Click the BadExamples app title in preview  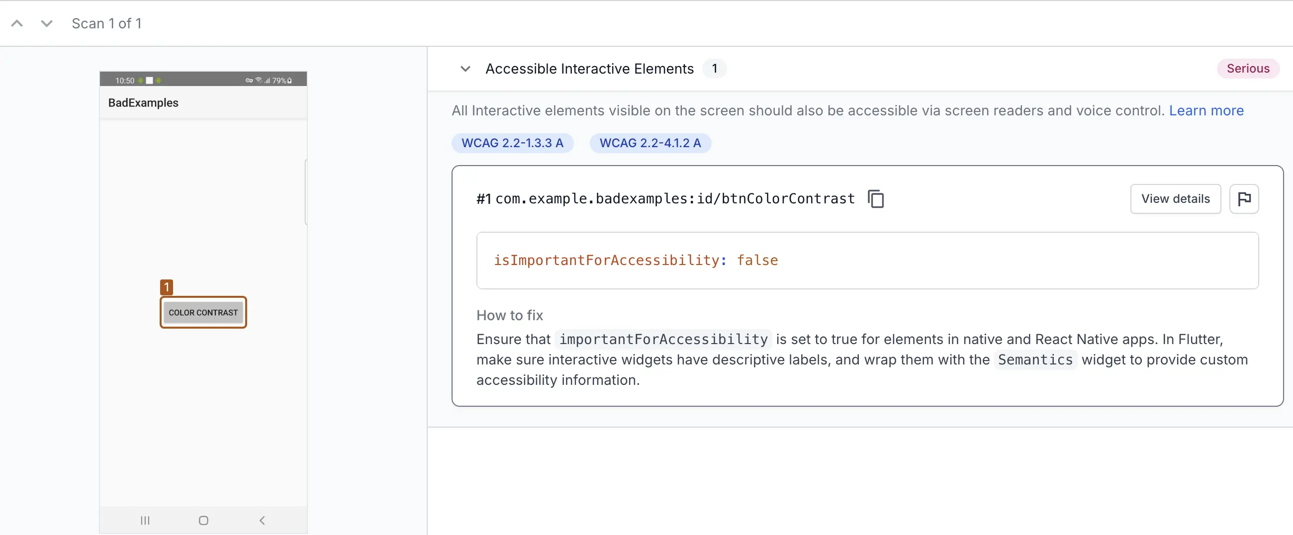coord(143,103)
